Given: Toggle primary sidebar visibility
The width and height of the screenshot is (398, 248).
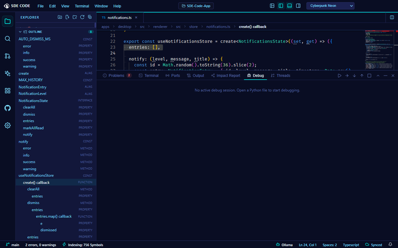Looking at the screenshot, I should 281,6.
